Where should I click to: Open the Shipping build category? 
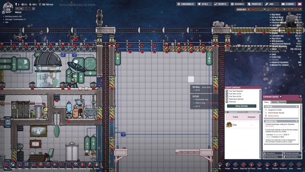pyautogui.click(x=90, y=165)
